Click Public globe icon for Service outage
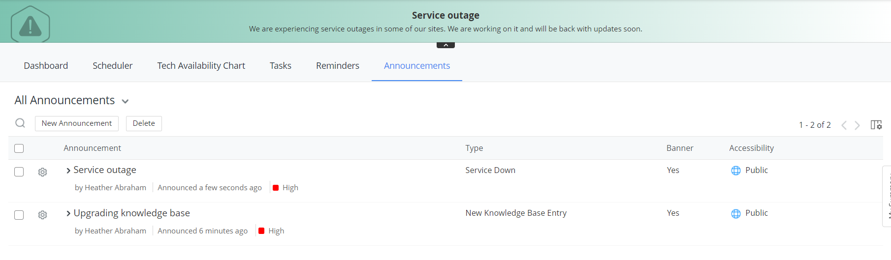This screenshot has width=891, height=260. pos(736,171)
